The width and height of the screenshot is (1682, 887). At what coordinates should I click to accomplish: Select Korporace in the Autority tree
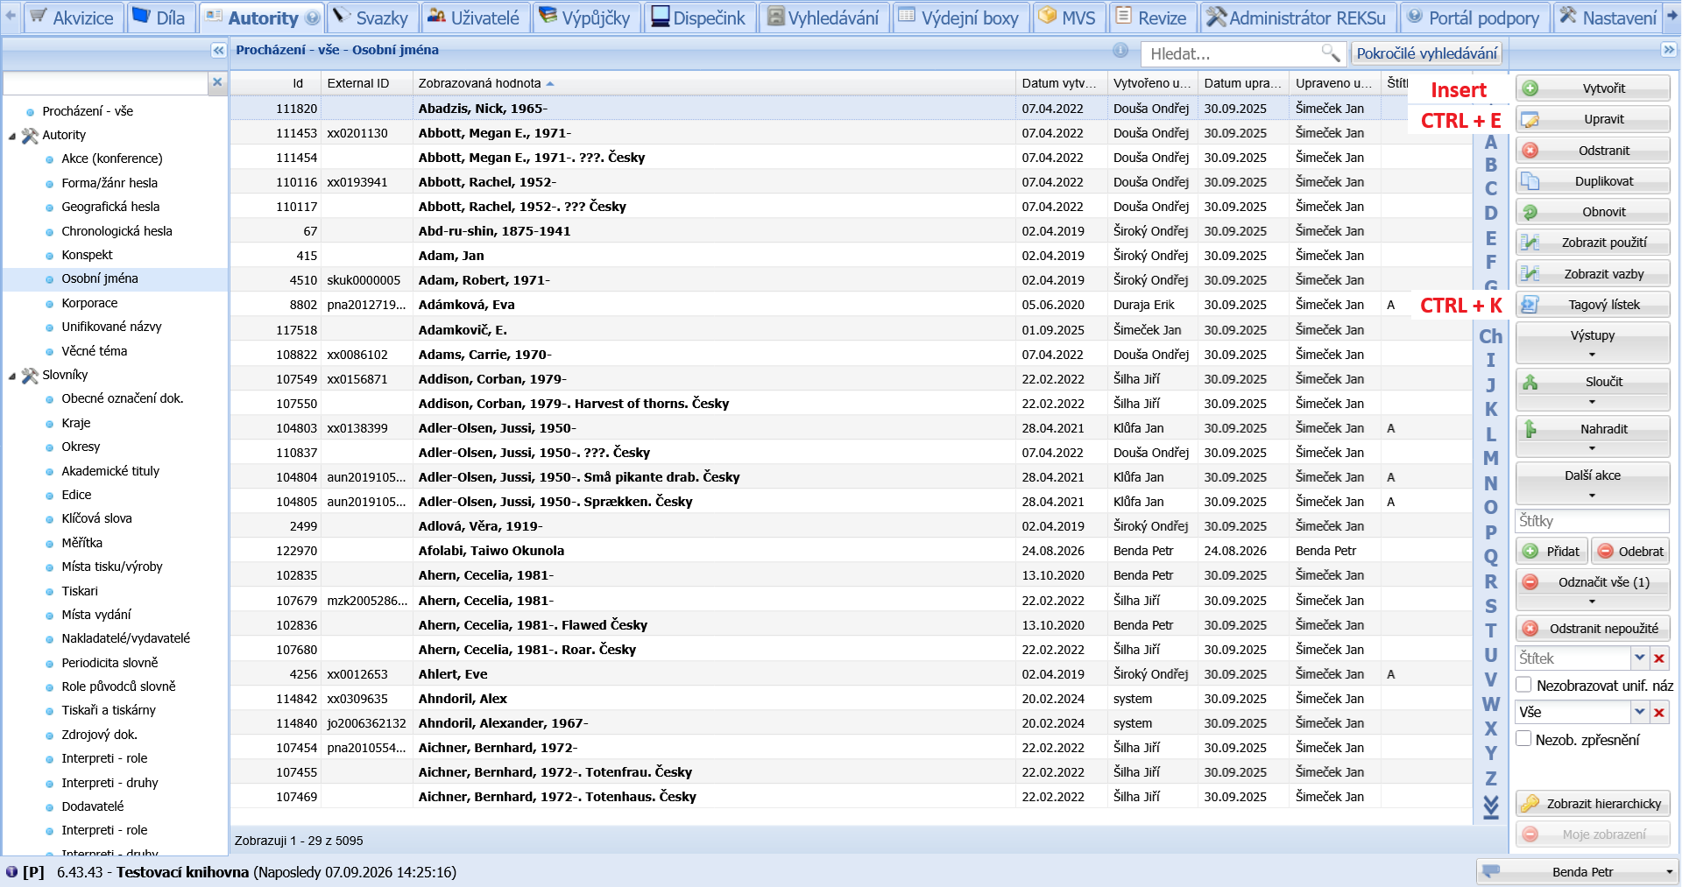tap(89, 303)
